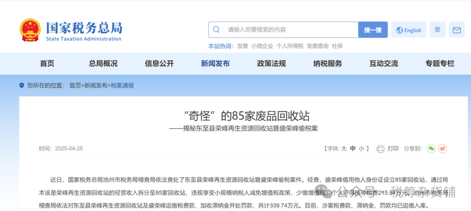Open the 政策法规 navigation item

(271, 63)
